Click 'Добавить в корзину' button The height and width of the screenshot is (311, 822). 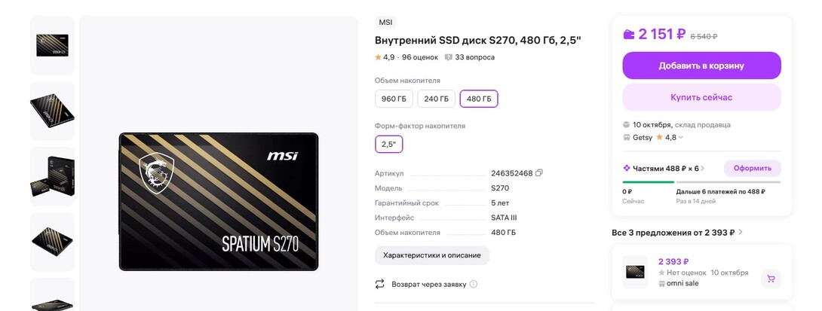pyautogui.click(x=701, y=66)
